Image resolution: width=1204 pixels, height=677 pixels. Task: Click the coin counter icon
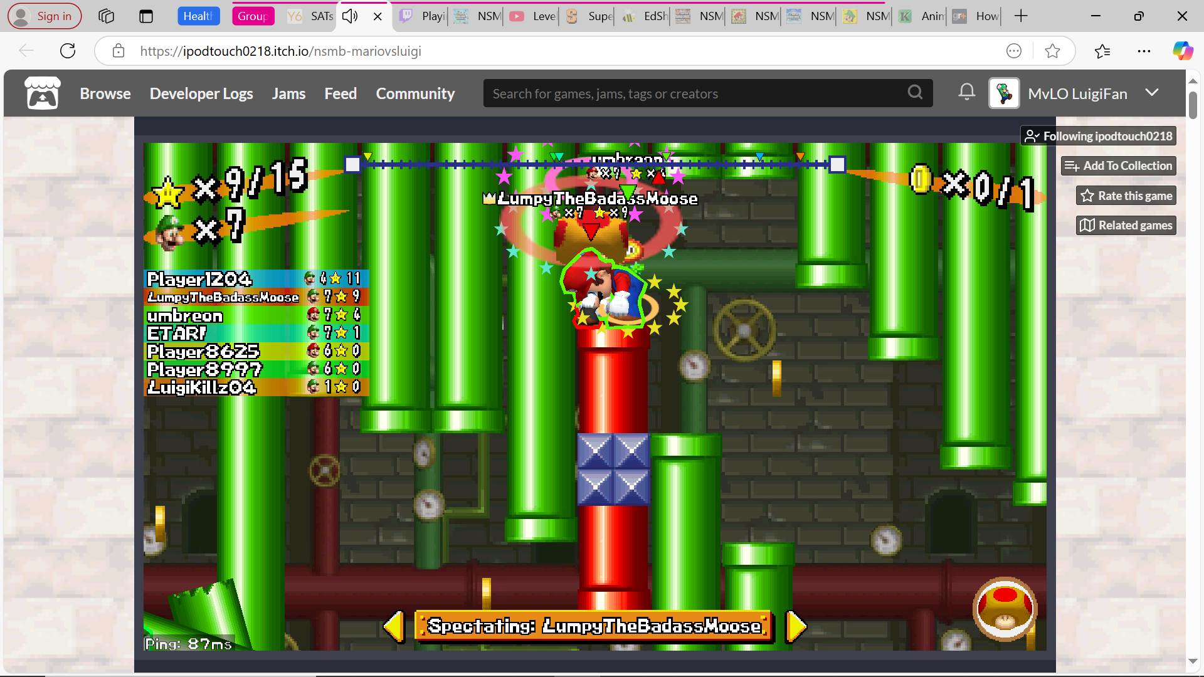[x=920, y=179]
